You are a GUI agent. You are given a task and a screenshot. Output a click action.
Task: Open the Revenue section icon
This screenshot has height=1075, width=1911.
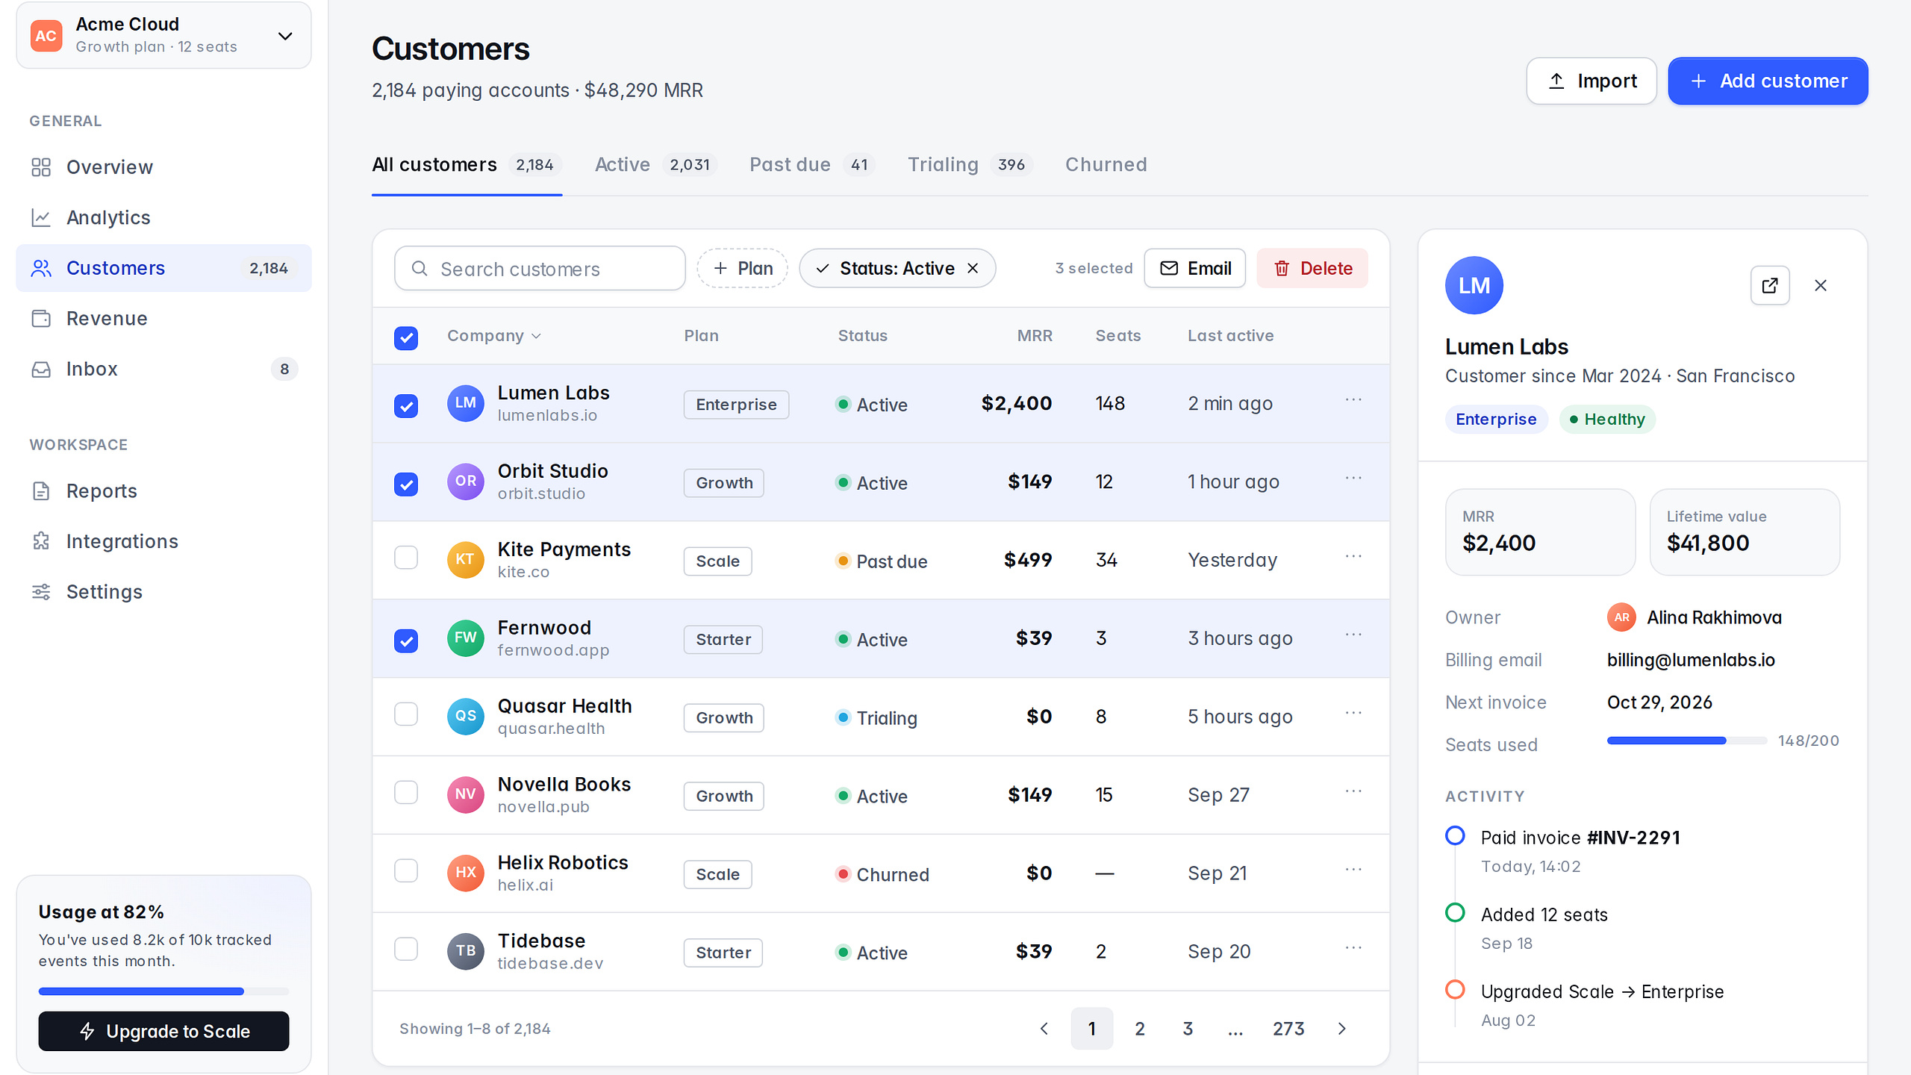pos(41,319)
